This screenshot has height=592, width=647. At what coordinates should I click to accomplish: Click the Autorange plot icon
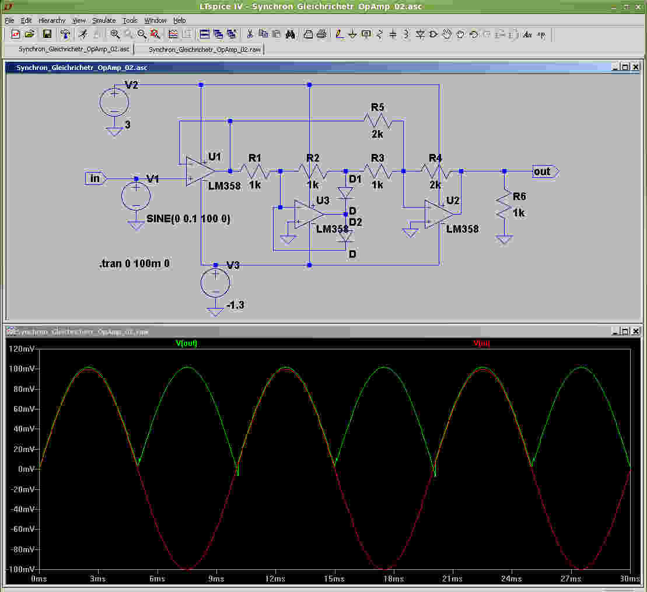point(173,34)
